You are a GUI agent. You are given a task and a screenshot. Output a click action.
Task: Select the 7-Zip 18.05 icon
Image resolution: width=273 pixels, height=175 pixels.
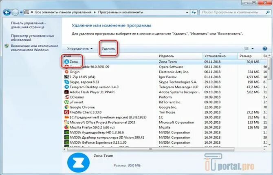66,77
